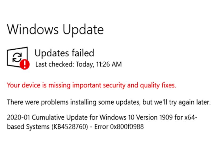
Task: Click the red exclamation error badge
Action: (24, 64)
